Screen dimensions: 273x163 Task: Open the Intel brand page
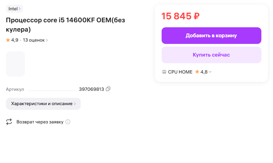pyautogui.click(x=13, y=9)
